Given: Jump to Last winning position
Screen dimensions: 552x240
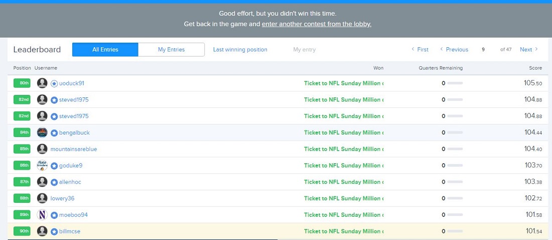Looking at the screenshot, I should point(240,50).
